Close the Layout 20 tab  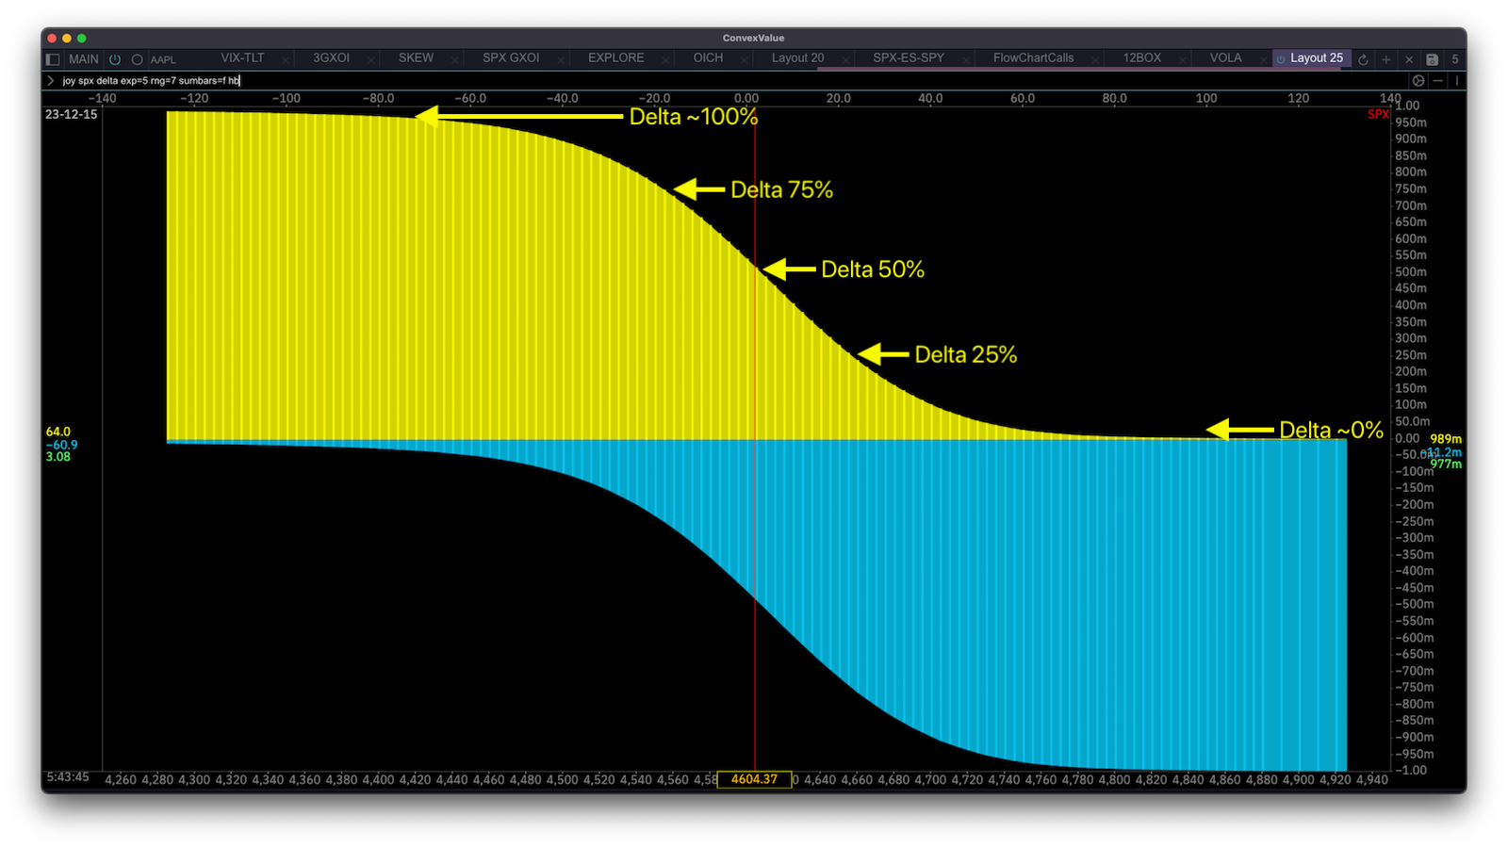point(845,59)
